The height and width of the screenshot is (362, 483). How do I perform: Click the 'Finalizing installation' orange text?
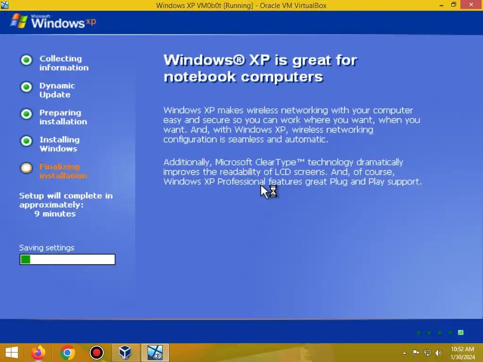pos(63,171)
